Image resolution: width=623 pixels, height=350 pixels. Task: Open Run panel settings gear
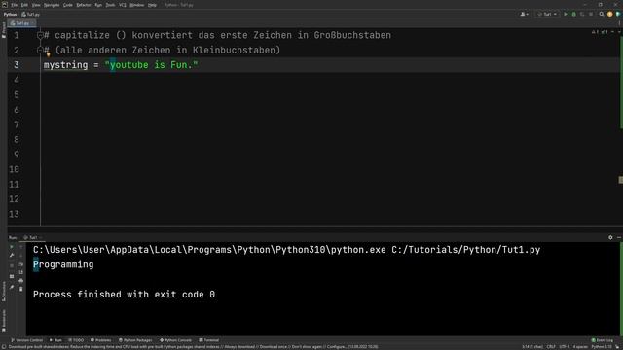(x=610, y=237)
